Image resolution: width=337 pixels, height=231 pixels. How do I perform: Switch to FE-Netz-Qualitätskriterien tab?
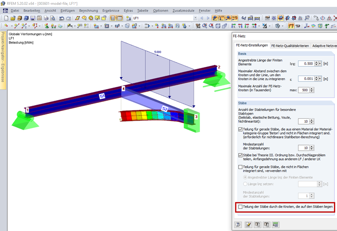[290, 46]
